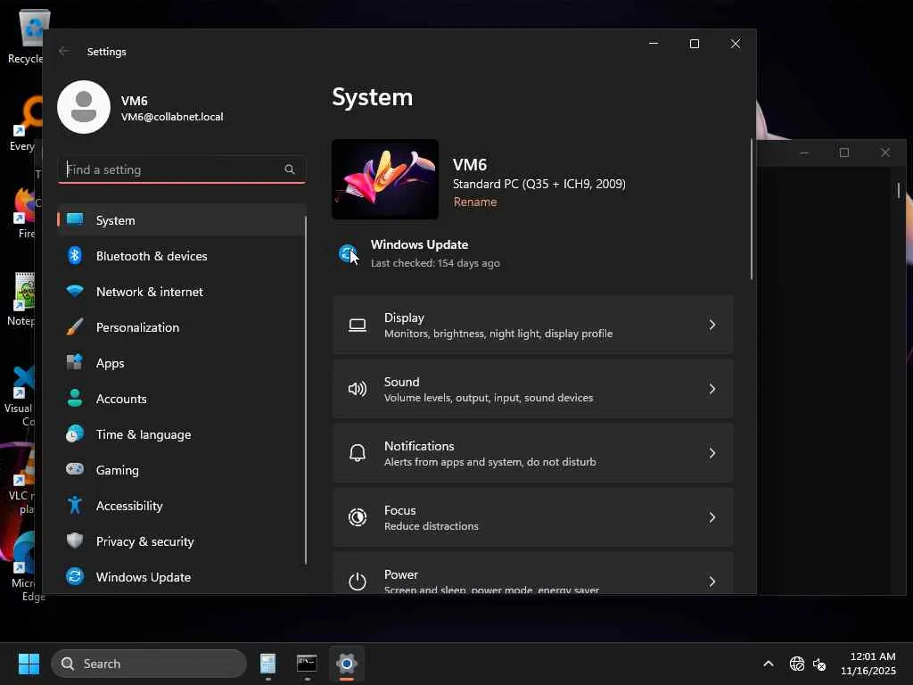The image size is (913, 685).
Task: Open Privacy & security category
Action: click(181, 541)
